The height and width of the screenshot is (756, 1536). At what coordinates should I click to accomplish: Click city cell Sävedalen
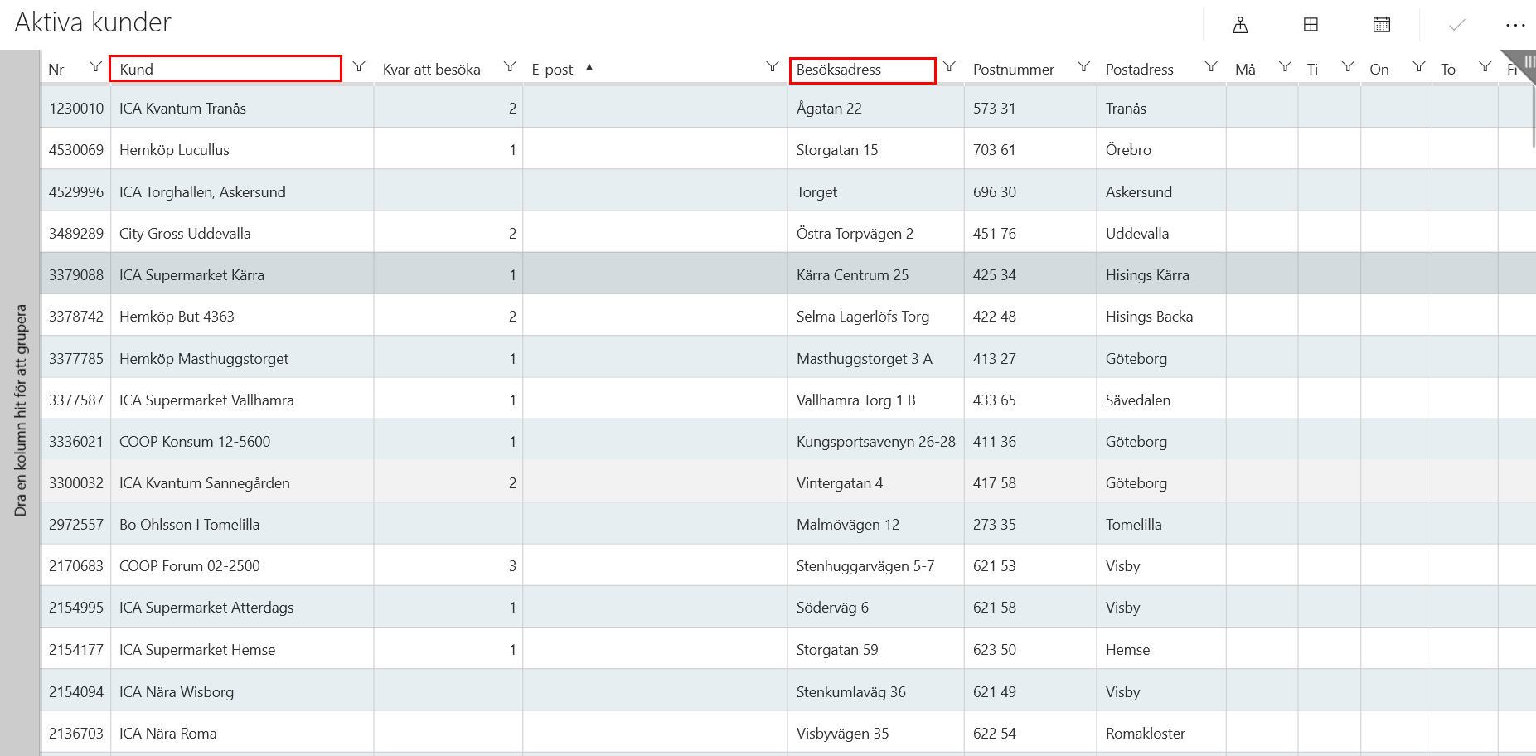[x=1138, y=400]
